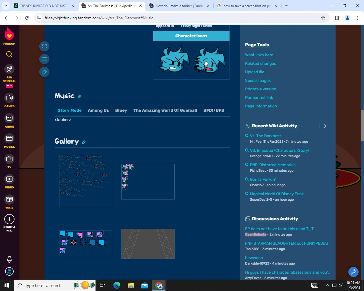Click the page vertical scrollbar thumb

[362, 125]
